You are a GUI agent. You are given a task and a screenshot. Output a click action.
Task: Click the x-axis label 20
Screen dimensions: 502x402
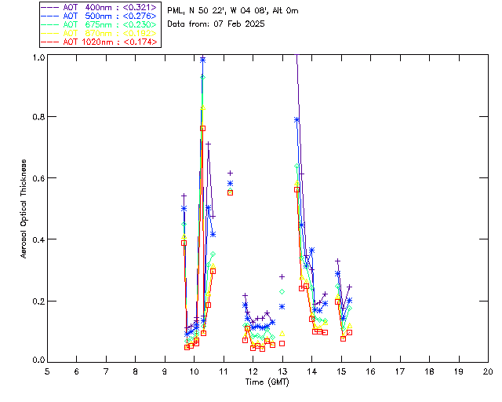pos(488,371)
